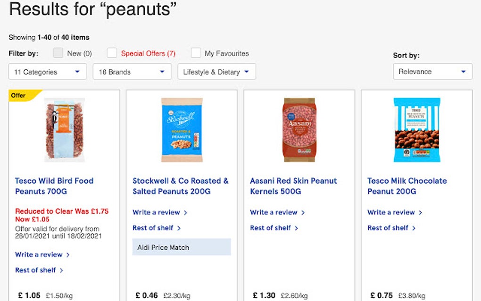Screen dimensions: 481x301
Task: Open Tesco Milk Chocolate Peanut 200G
Action: point(407,186)
